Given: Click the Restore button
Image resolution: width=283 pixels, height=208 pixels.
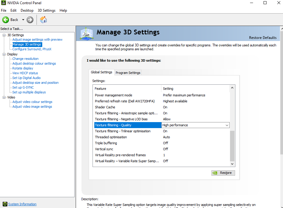Looking at the screenshot, I should (223, 173).
